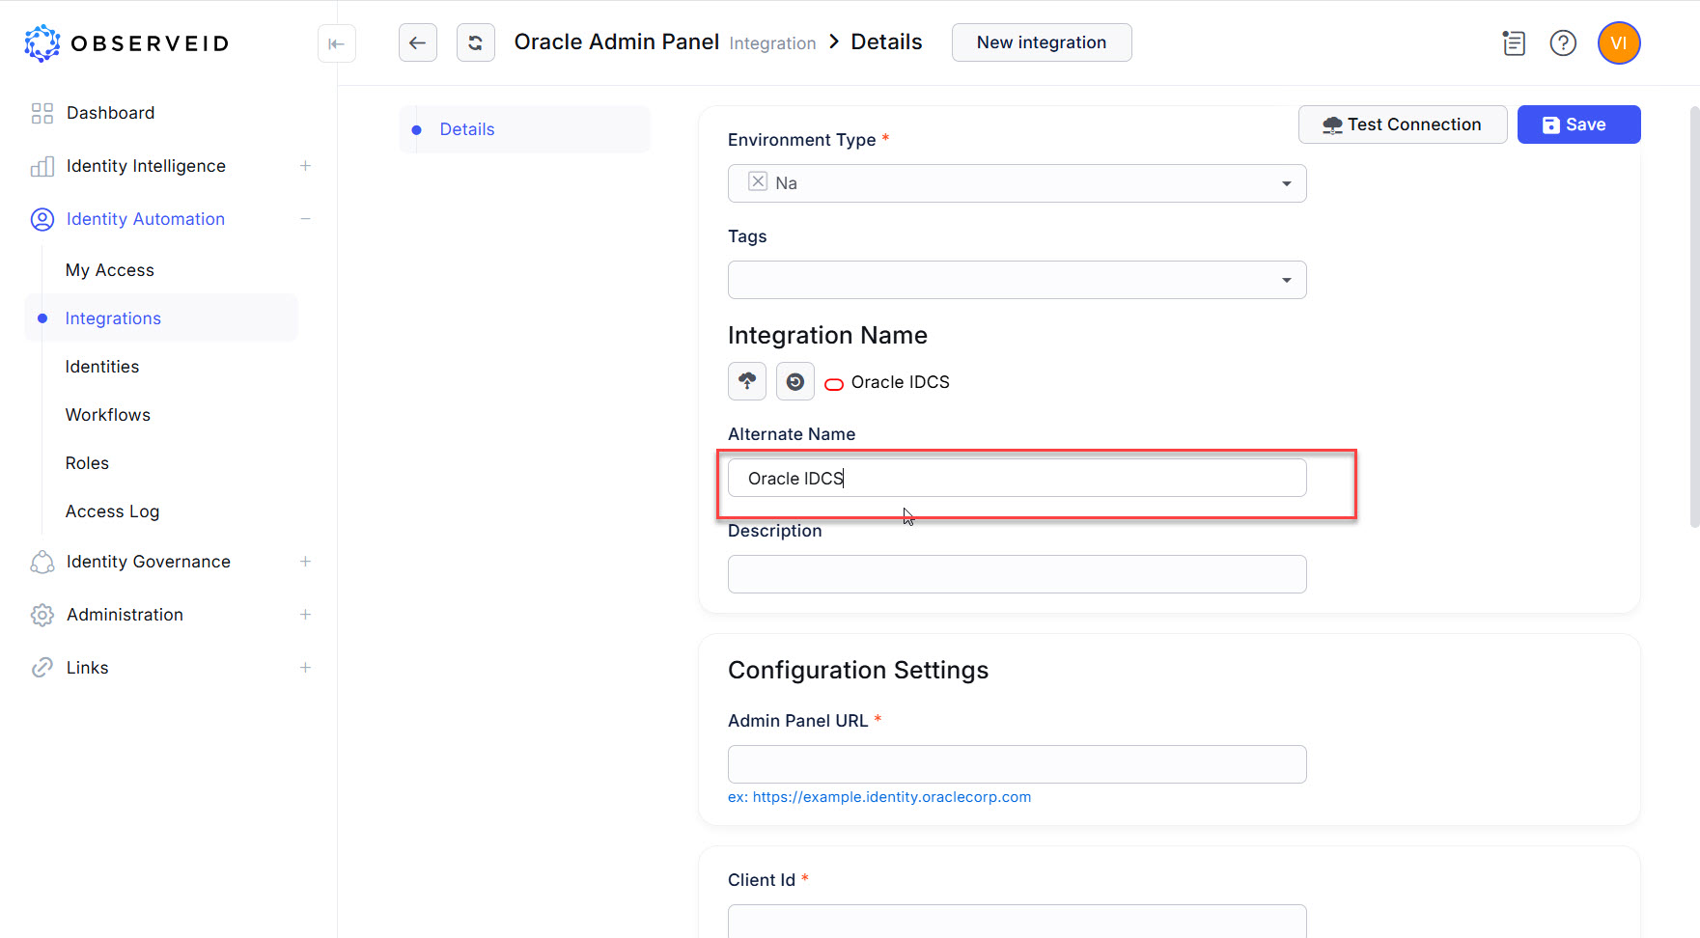Screen dimensions: 1700x938
Task: Open the Tags dropdown
Action: click(x=1285, y=280)
